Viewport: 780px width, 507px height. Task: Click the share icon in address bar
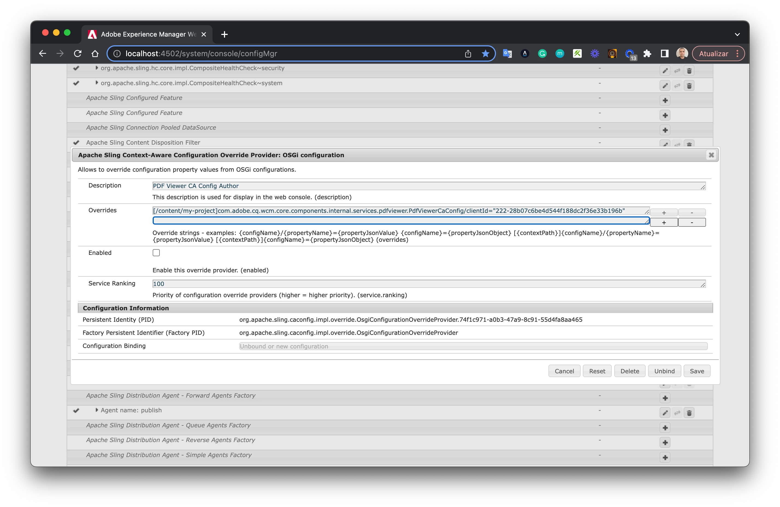[x=468, y=54]
